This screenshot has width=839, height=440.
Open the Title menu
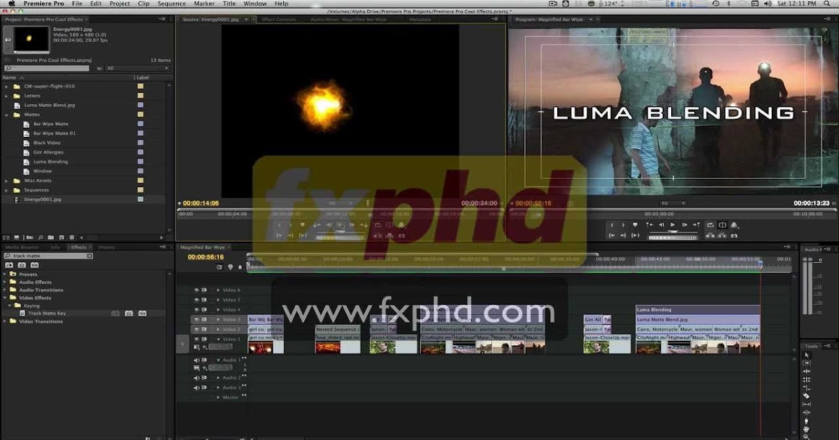tap(229, 3)
